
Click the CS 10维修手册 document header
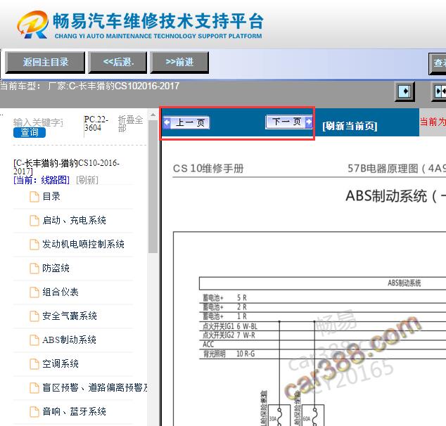[208, 169]
